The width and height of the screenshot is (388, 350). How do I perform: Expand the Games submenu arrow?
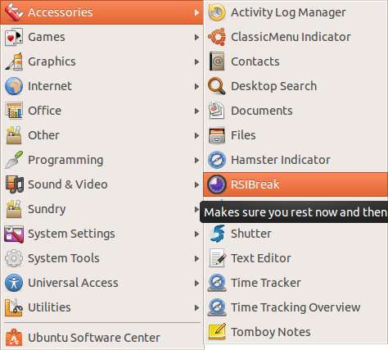point(196,37)
